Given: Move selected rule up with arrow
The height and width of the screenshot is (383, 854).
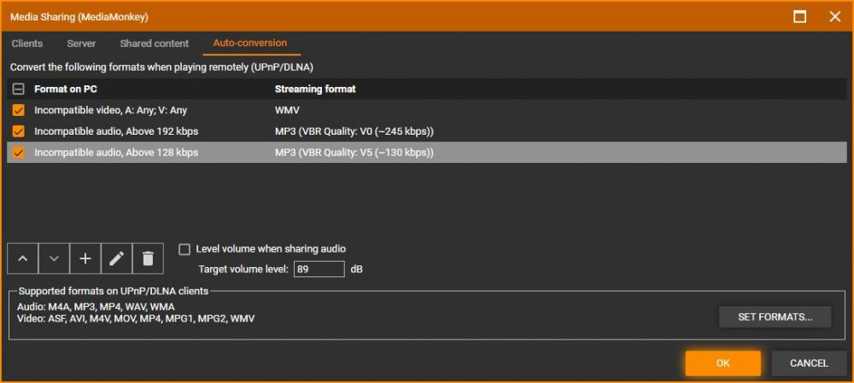Looking at the screenshot, I should 23,258.
